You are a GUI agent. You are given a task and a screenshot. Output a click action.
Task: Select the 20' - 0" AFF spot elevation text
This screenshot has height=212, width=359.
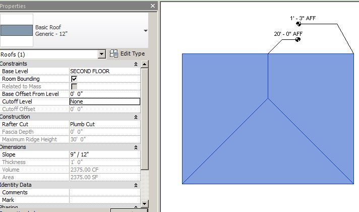click(x=288, y=34)
